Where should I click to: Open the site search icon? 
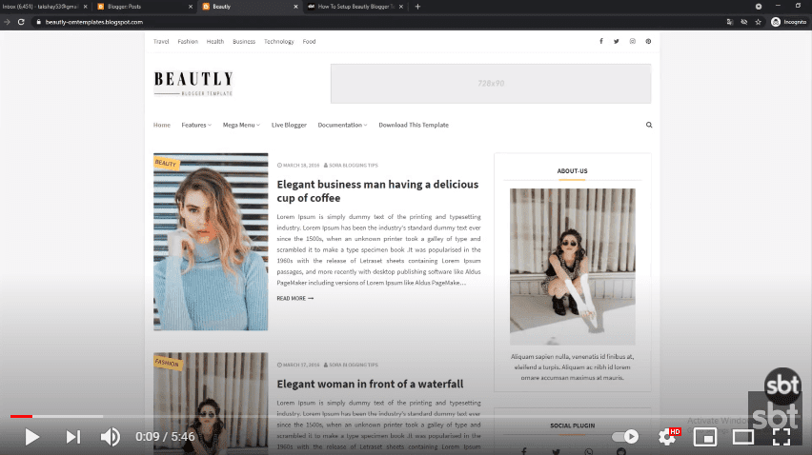click(649, 125)
